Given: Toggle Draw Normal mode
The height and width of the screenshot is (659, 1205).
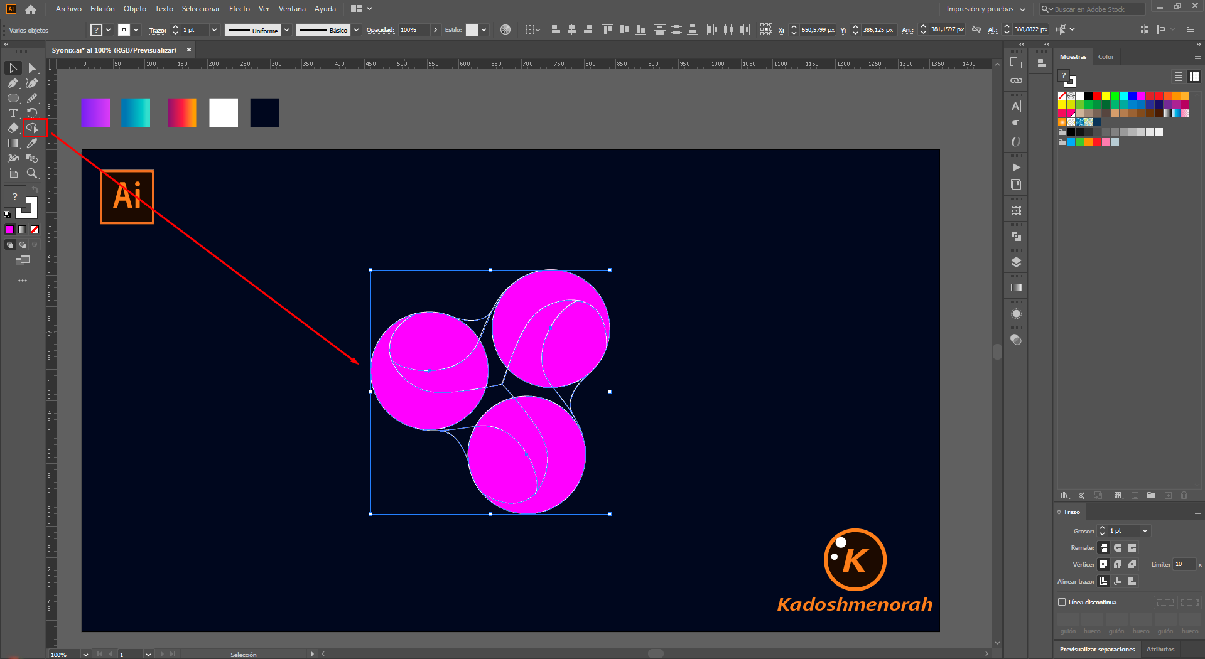Looking at the screenshot, I should point(10,245).
